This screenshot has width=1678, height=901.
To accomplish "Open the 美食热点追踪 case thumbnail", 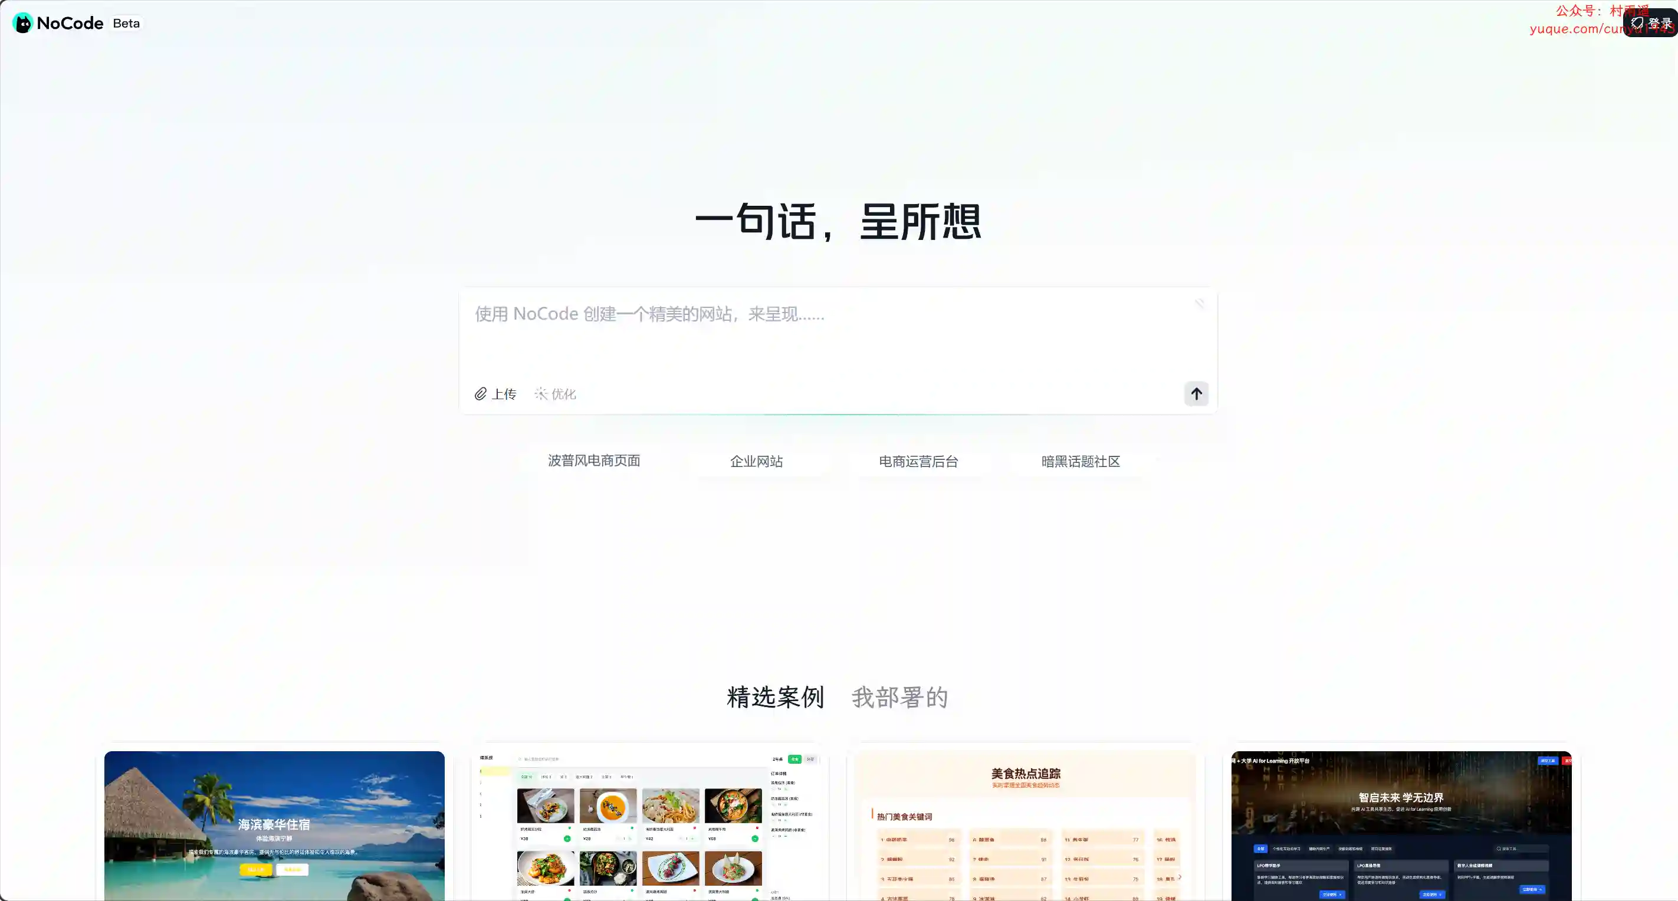I will [1025, 826].
